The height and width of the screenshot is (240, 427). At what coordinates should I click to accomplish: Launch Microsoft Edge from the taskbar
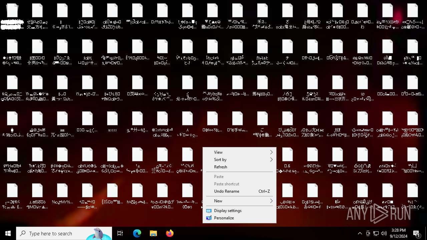click(x=137, y=233)
